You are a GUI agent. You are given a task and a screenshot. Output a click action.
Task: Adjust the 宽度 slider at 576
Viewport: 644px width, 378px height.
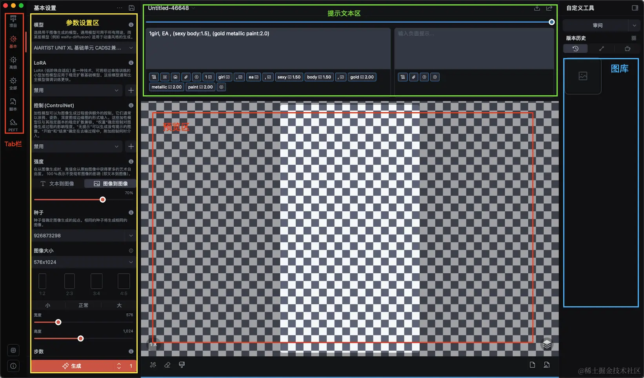pyautogui.click(x=58, y=322)
